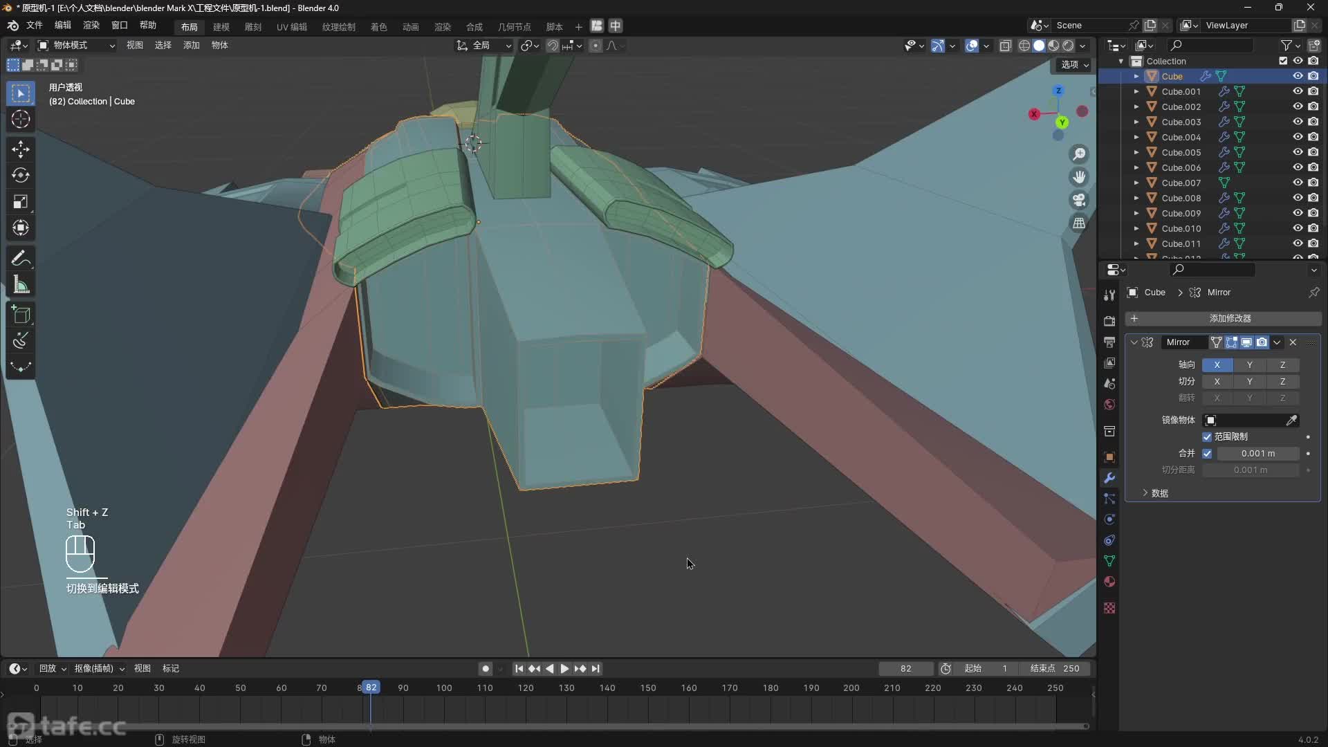
Task: Click the current frame field 82
Action: (x=906, y=669)
